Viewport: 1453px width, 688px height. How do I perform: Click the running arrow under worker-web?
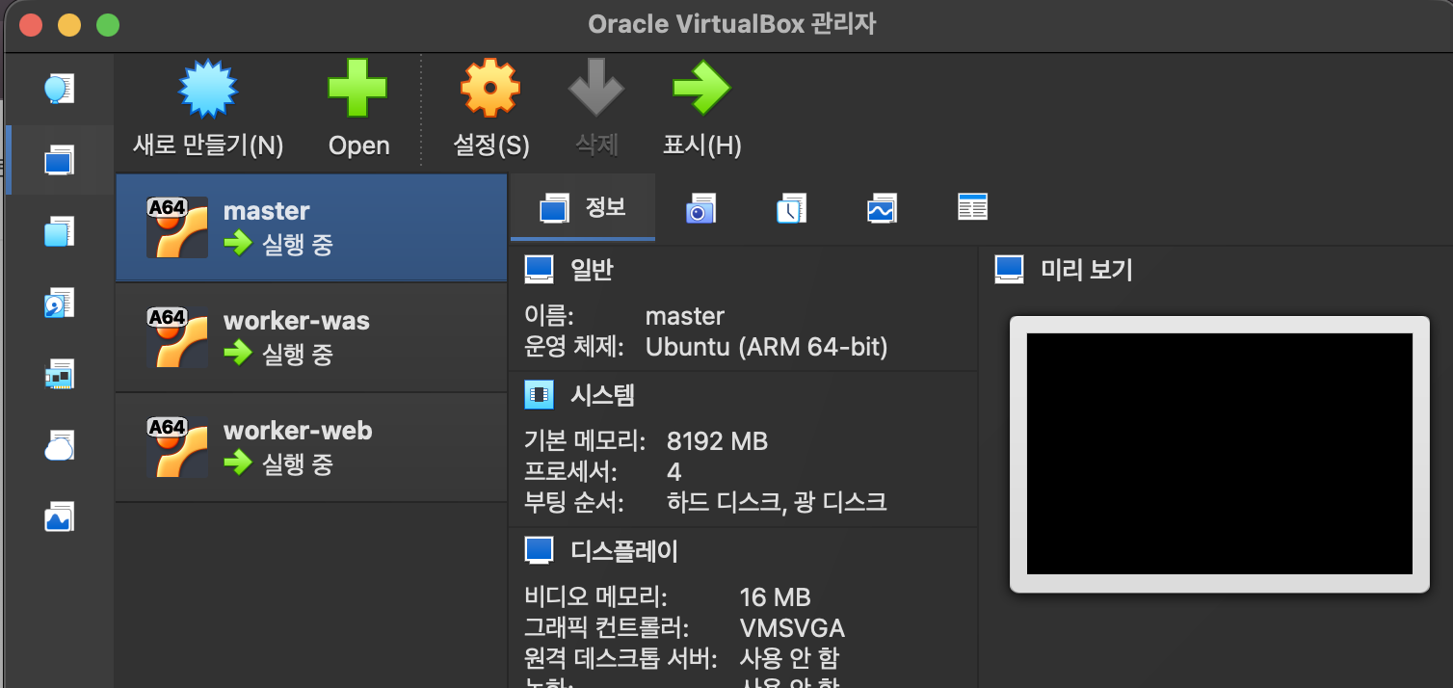click(x=237, y=464)
